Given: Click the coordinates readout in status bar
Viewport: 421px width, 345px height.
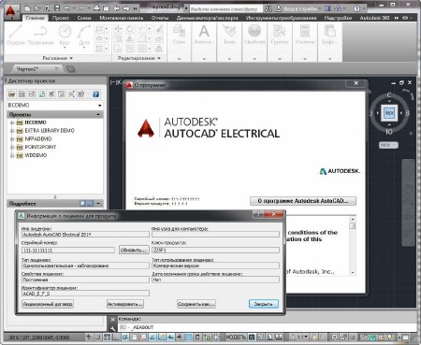Looking at the screenshot, I should [x=39, y=338].
